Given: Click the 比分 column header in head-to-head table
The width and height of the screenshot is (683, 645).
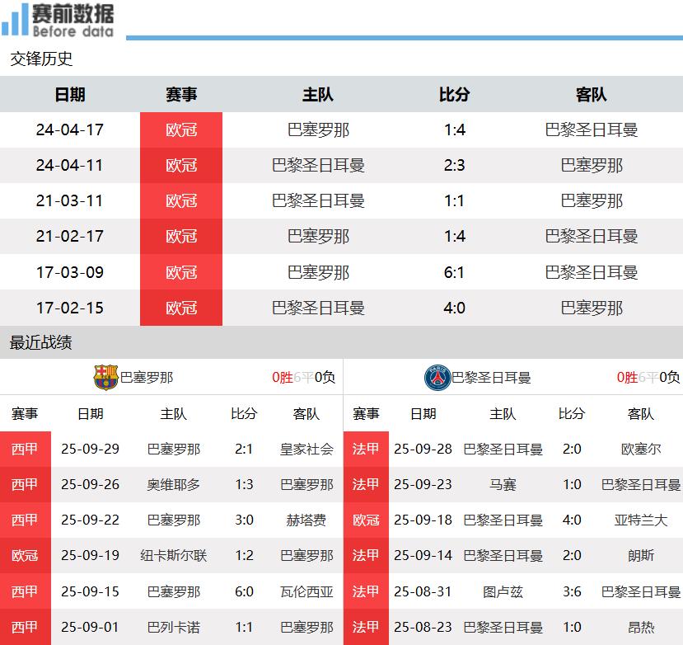Looking at the screenshot, I should tap(454, 95).
